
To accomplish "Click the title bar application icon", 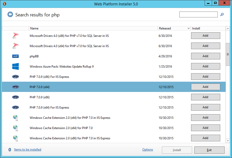I will tap(5, 4).
